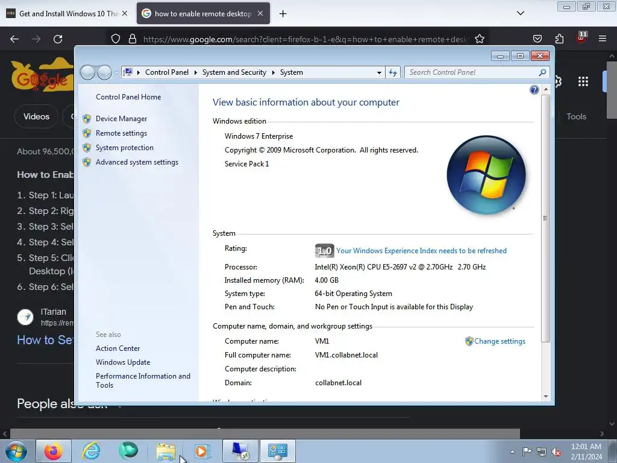This screenshot has width=617, height=463.
Task: Select the Videos filter on Google
Action: click(36, 116)
